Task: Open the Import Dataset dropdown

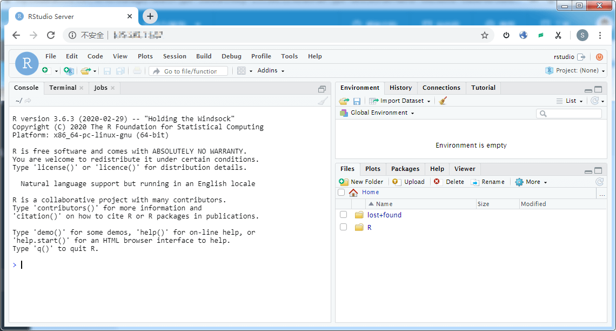Action: [400, 101]
